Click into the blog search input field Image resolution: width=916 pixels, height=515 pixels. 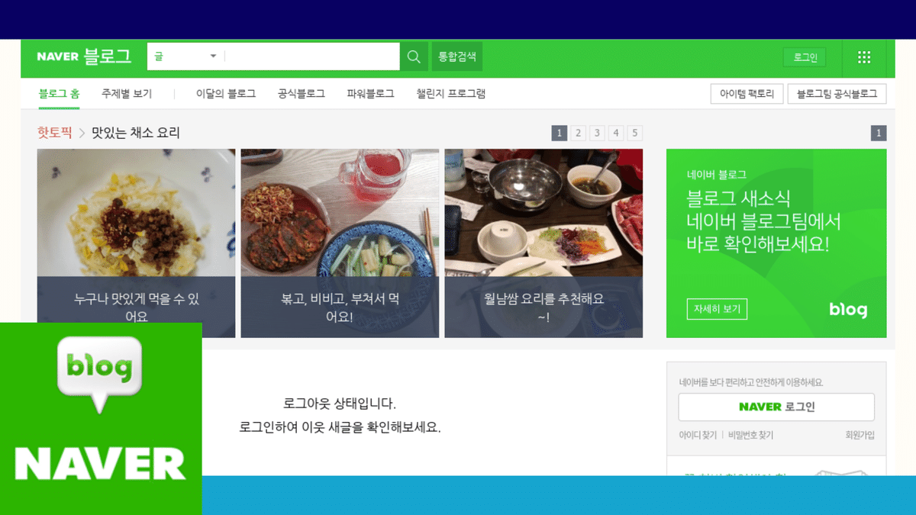312,56
